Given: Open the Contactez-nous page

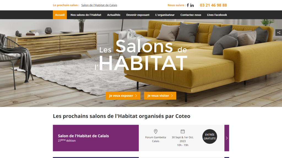Looking at the screenshot, I should pyautogui.click(x=191, y=15).
